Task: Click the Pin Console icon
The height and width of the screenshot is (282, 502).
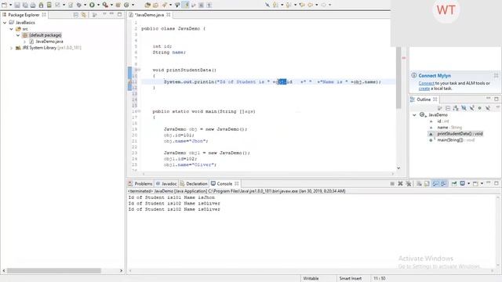Action: coord(454,183)
